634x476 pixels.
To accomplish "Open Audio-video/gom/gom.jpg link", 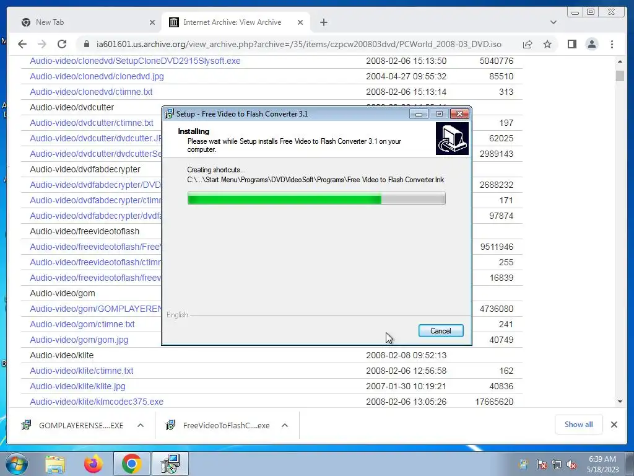I will click(79, 340).
